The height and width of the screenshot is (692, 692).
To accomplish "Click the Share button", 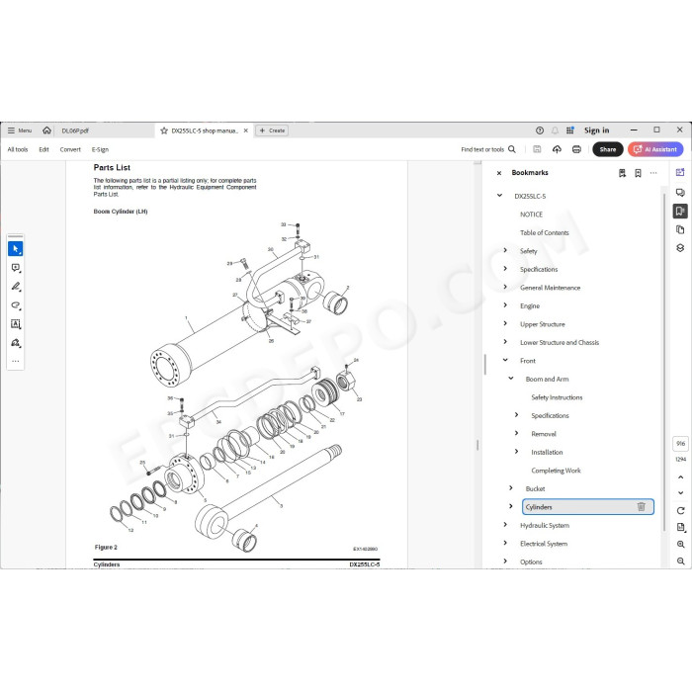I will tap(608, 149).
